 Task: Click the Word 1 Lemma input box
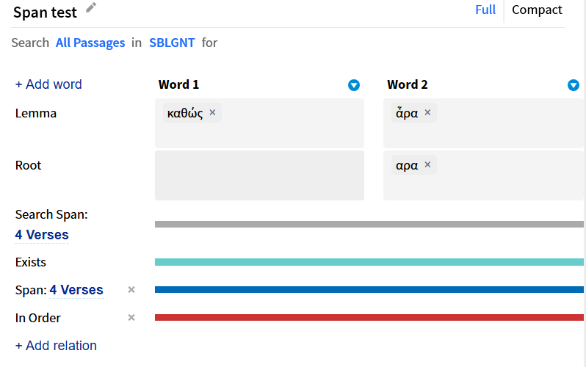(259, 123)
